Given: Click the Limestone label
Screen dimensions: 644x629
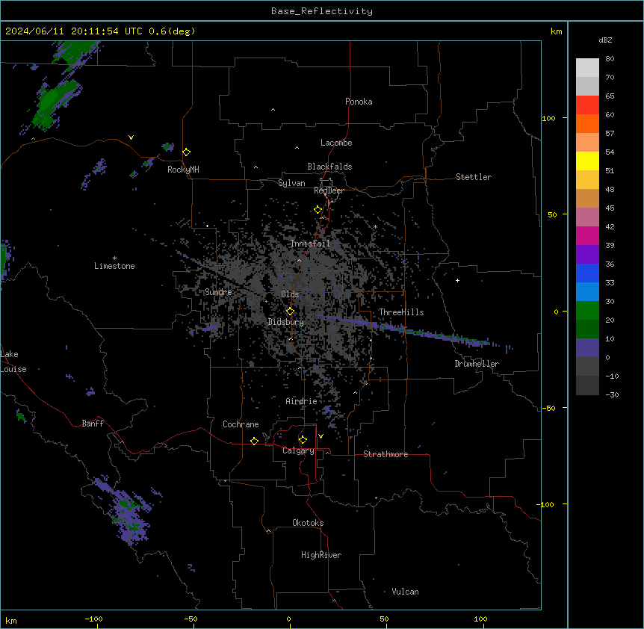Looking at the screenshot, I should tap(114, 266).
